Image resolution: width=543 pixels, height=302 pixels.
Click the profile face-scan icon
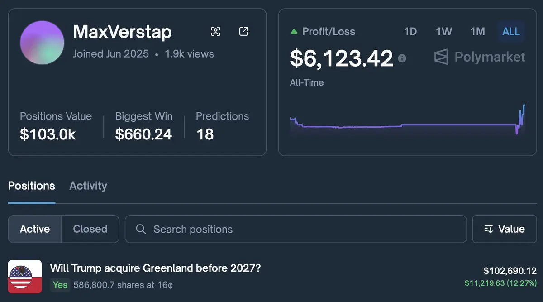coord(216,31)
